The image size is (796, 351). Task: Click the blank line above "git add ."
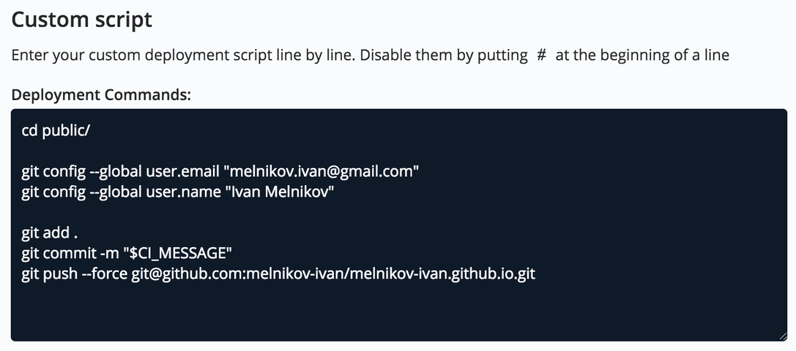[220, 213]
